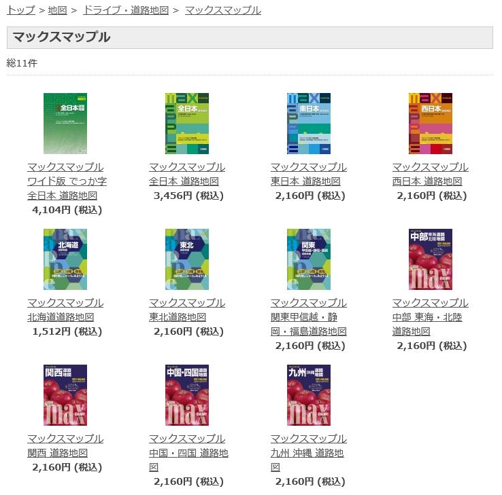The width and height of the screenshot is (502, 495).
Task: Go to トップ in the breadcrumb
Action: pyautogui.click(x=21, y=10)
